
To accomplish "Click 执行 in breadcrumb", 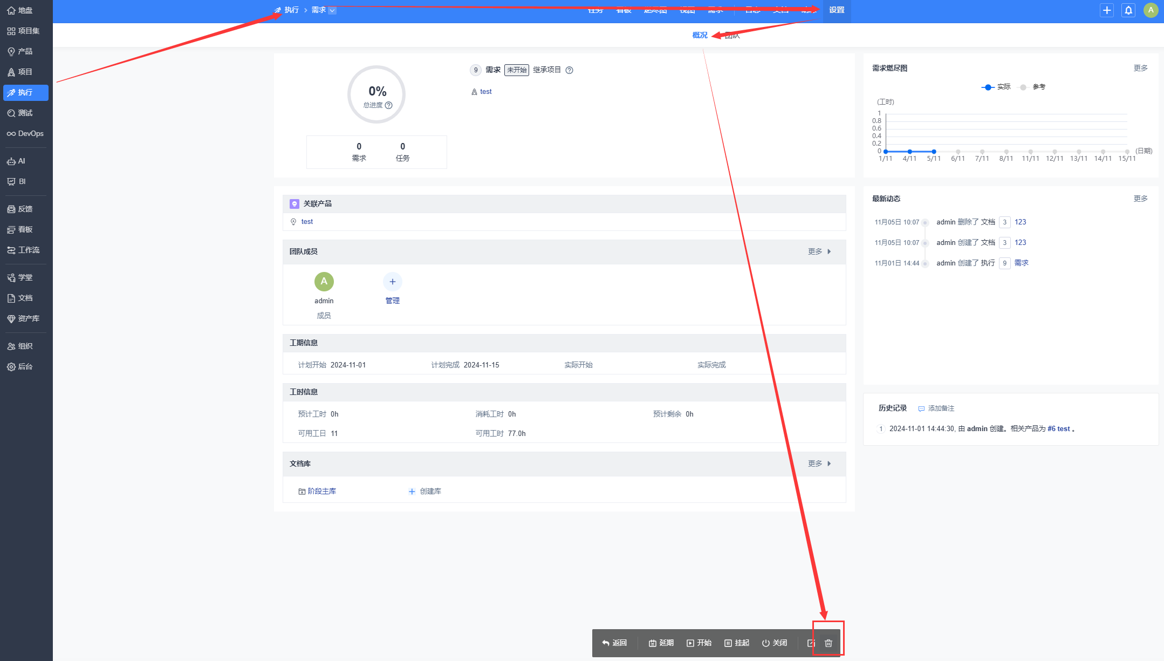I will pos(291,10).
